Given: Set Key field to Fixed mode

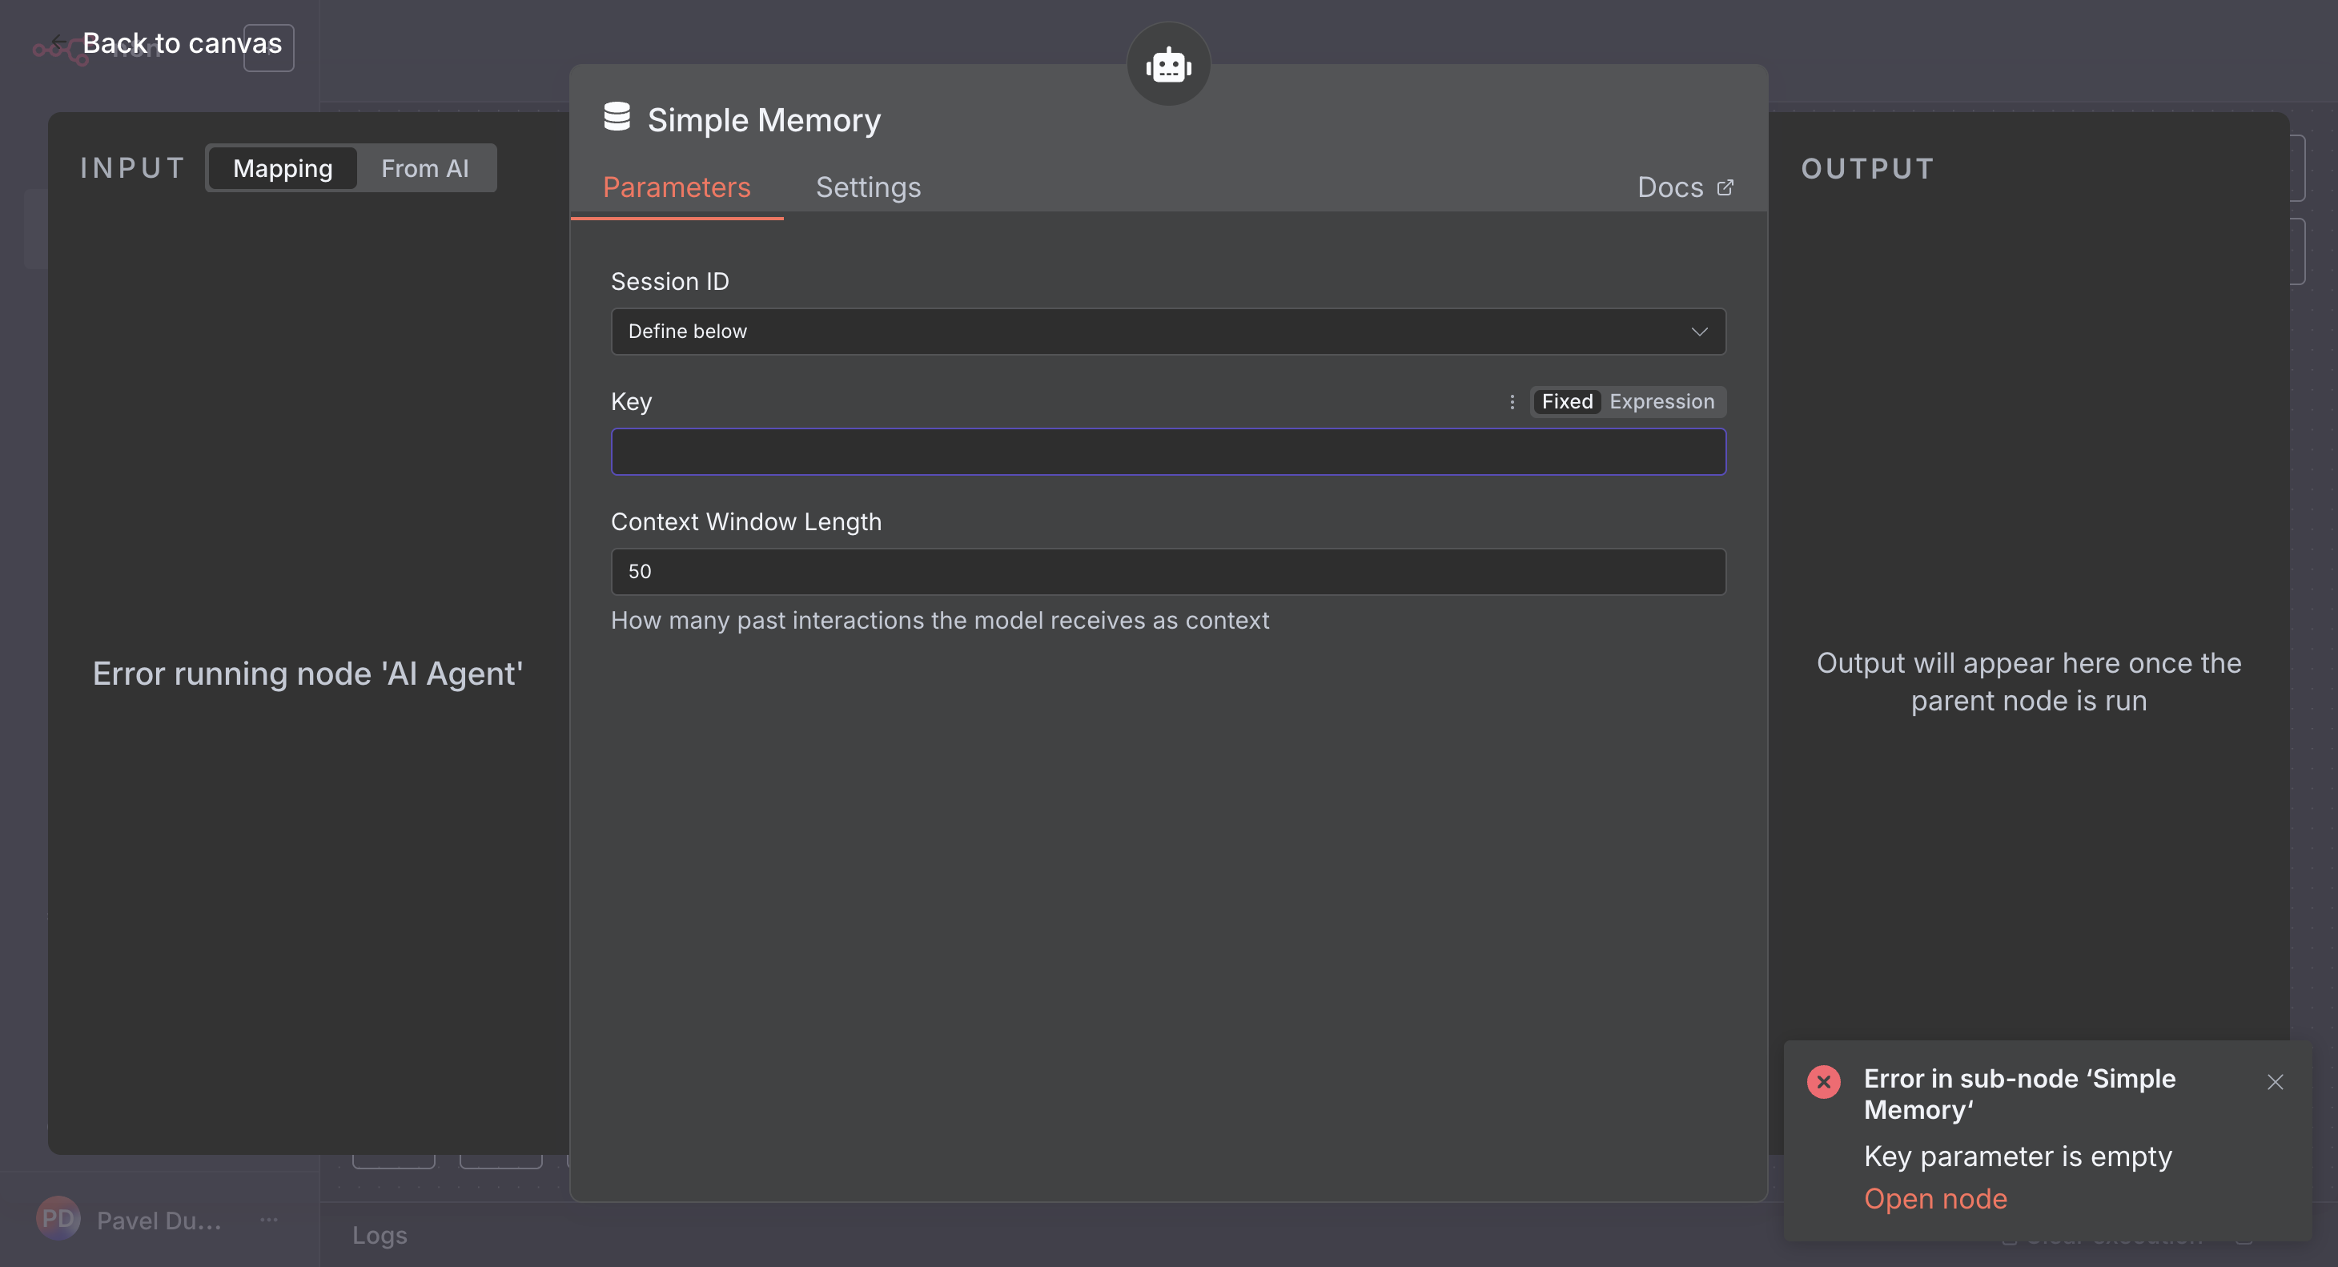Looking at the screenshot, I should pyautogui.click(x=1566, y=402).
